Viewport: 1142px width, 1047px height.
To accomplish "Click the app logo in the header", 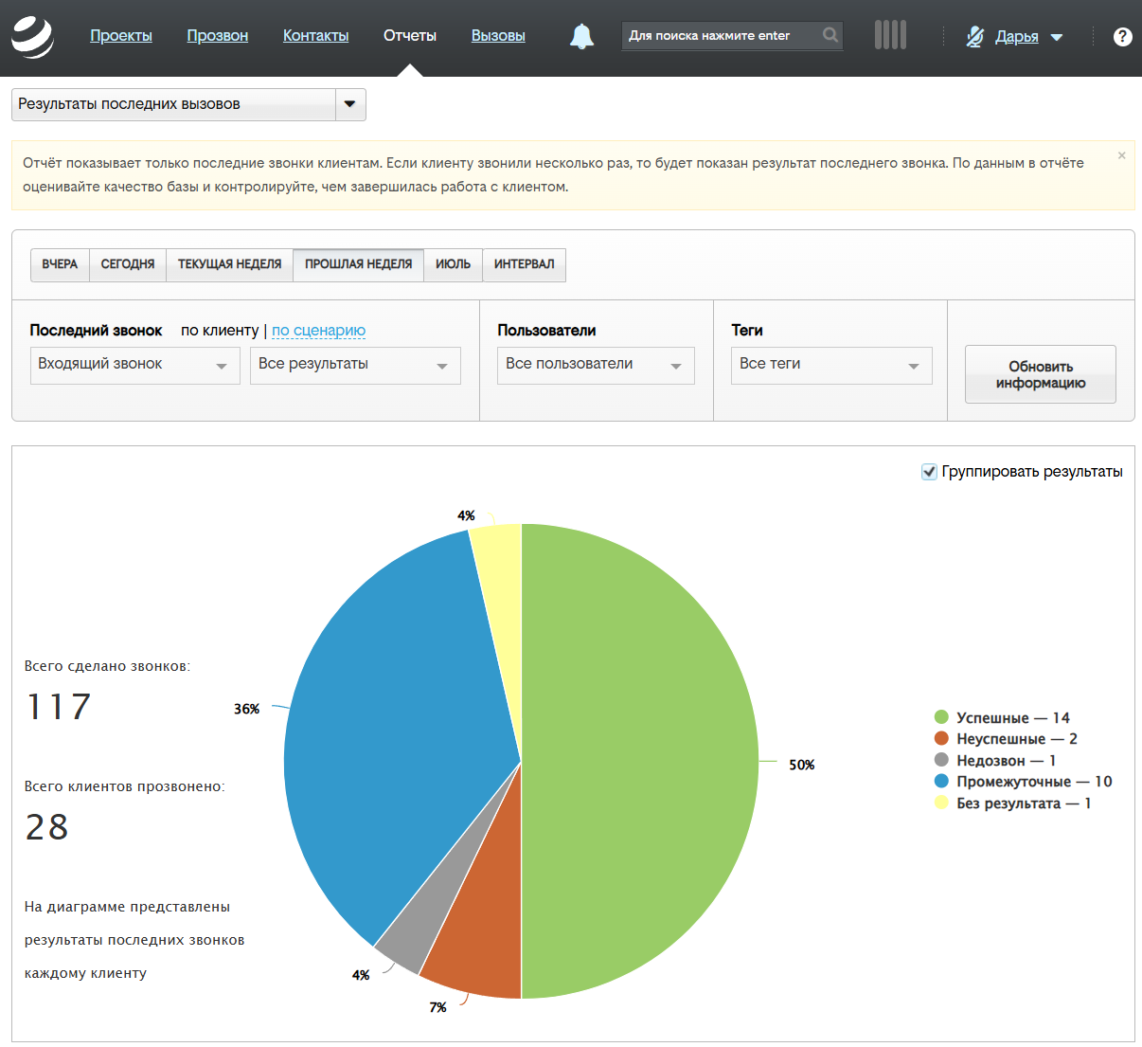I will 32,37.
